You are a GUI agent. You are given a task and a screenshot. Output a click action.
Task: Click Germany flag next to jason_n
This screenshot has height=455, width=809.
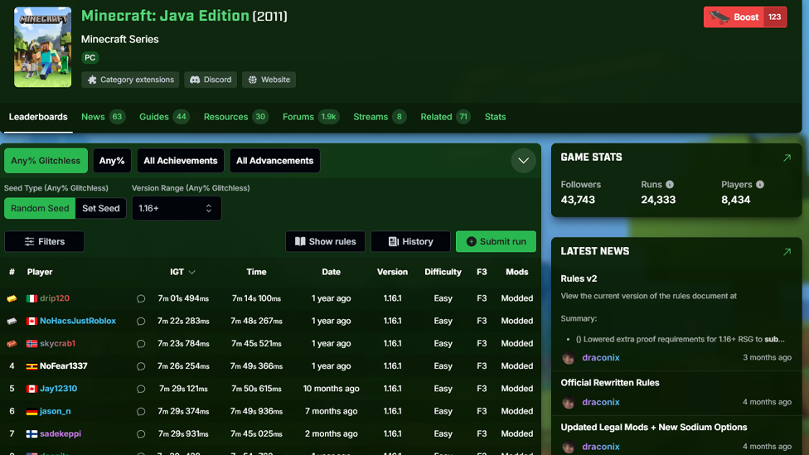[x=31, y=412]
